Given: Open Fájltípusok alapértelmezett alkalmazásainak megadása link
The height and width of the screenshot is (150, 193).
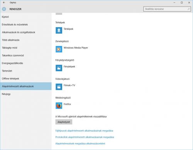Looking at the screenshot, I should click(x=84, y=131).
